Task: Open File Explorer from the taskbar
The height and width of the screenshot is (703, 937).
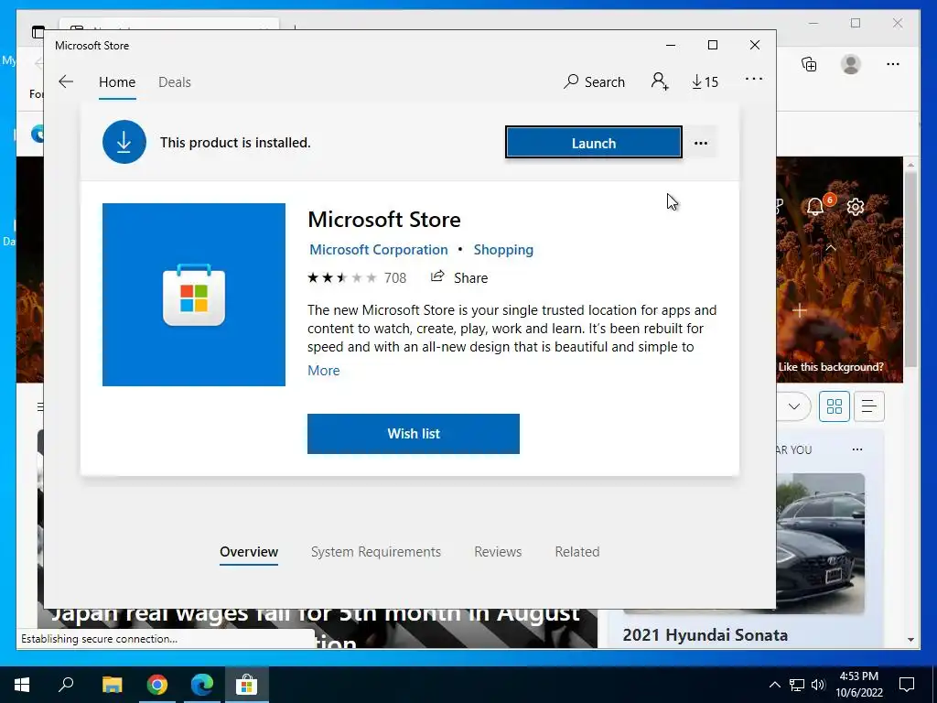Action: (112, 685)
